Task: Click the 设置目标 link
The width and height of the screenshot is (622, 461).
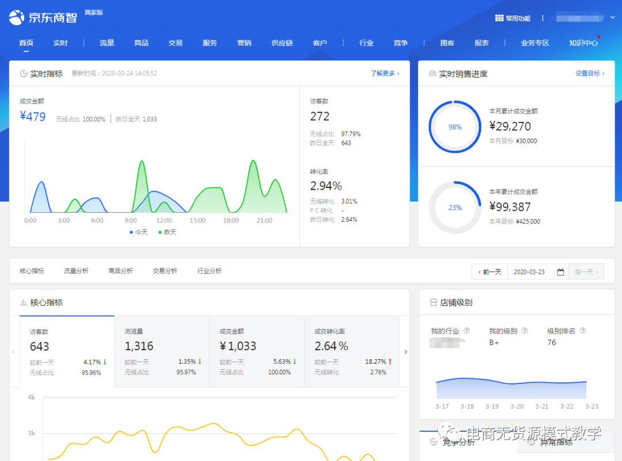Action: click(590, 74)
